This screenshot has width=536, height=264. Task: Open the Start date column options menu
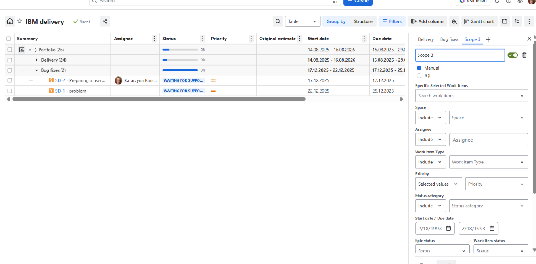[x=364, y=39]
